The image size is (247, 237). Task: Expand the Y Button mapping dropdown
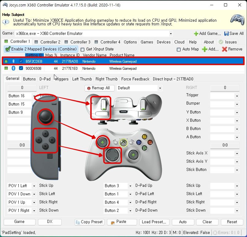click(x=237, y=113)
